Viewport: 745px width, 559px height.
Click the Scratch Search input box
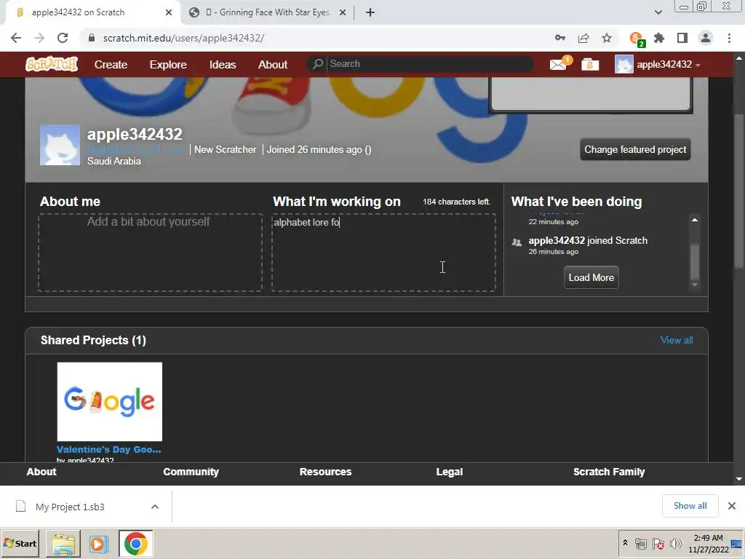429,64
